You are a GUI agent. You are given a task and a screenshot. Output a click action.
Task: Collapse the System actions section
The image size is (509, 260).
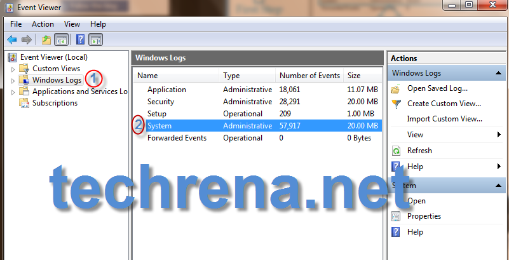(499, 186)
